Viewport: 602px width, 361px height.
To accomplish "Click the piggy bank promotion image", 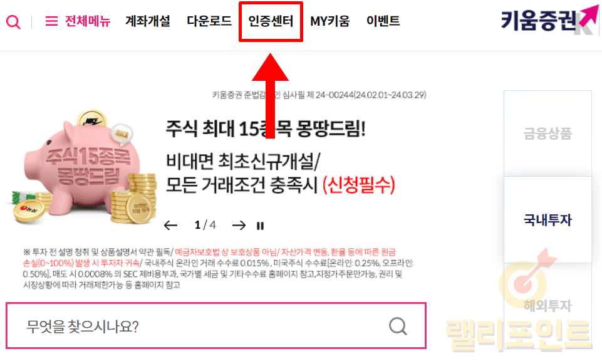I will [x=83, y=167].
